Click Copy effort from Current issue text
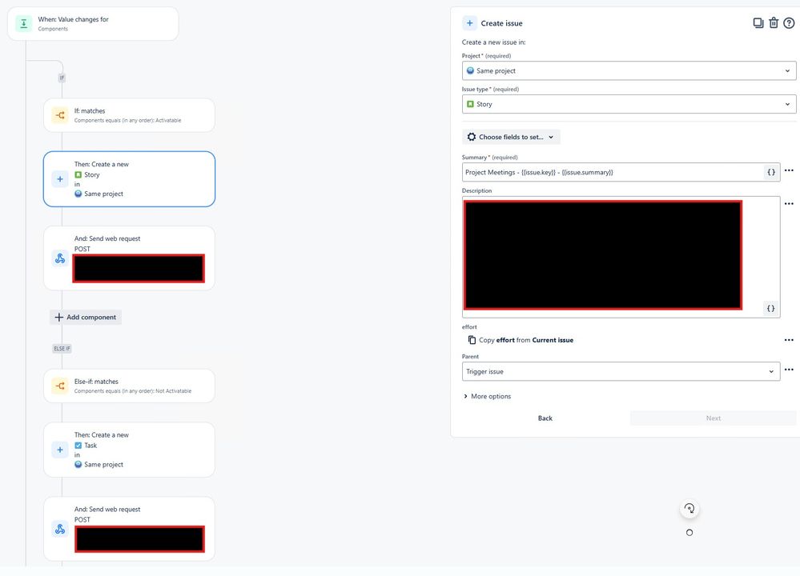 [x=526, y=340]
